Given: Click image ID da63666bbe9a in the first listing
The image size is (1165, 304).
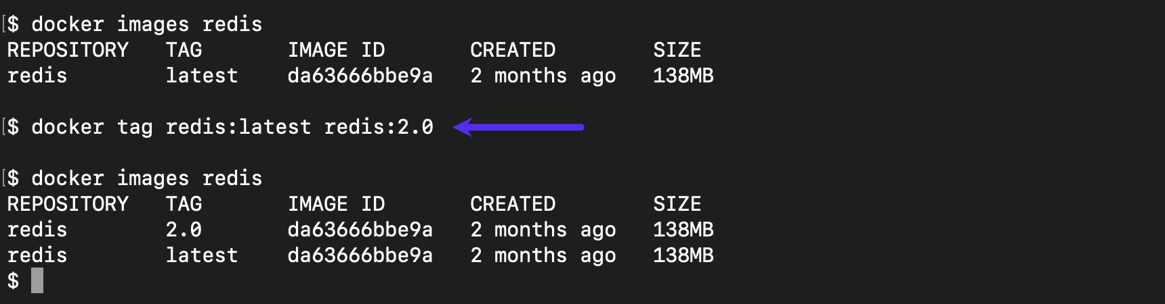Looking at the screenshot, I should 360,76.
